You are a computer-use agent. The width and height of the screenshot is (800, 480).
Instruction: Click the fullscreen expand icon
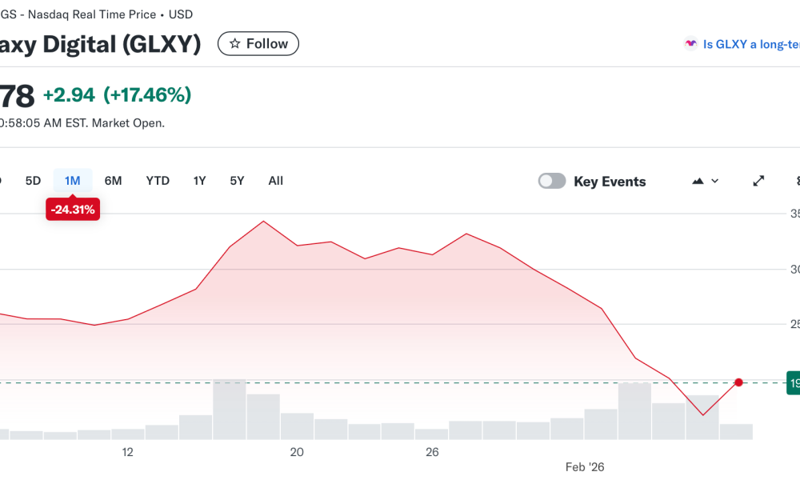click(x=758, y=181)
